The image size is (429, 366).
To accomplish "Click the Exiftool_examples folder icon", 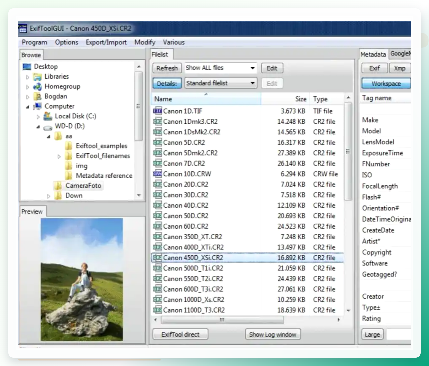I will click(69, 146).
